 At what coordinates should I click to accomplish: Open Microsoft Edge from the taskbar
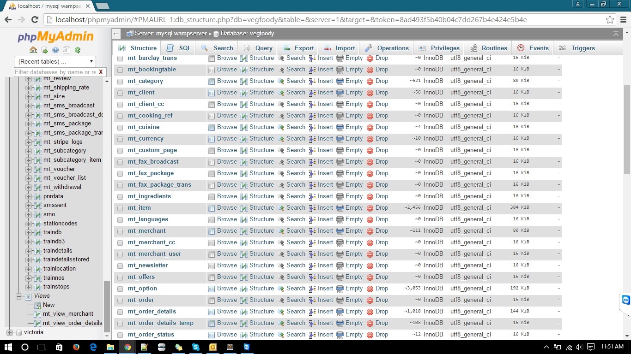(x=93, y=347)
